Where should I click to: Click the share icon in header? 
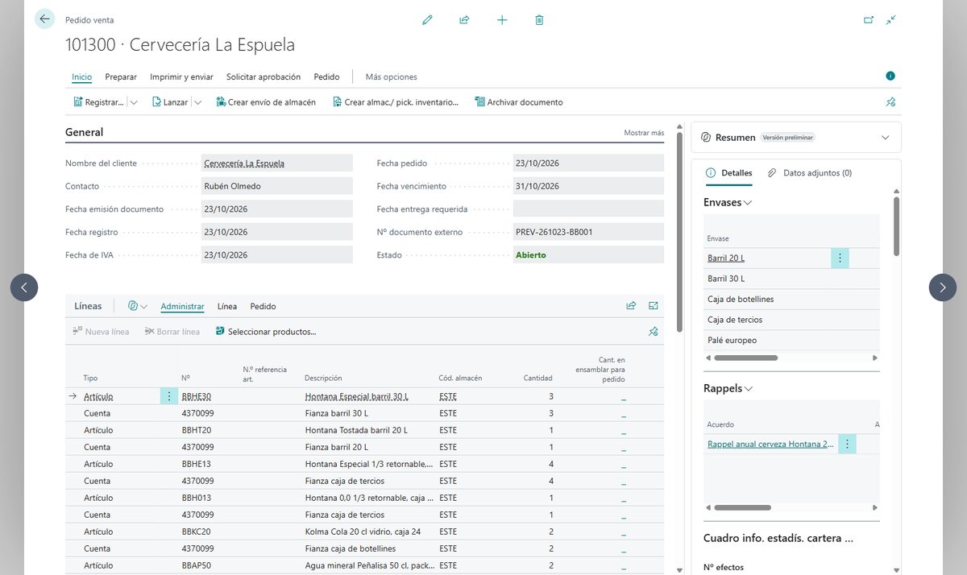pyautogui.click(x=464, y=20)
